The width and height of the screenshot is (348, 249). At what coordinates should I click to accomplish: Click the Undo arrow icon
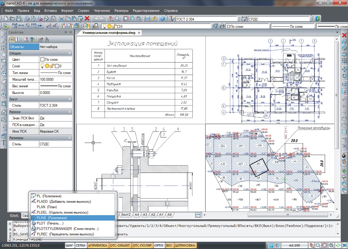point(96,19)
